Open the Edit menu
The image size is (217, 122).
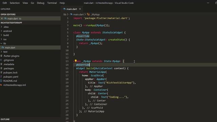click(4, 3)
